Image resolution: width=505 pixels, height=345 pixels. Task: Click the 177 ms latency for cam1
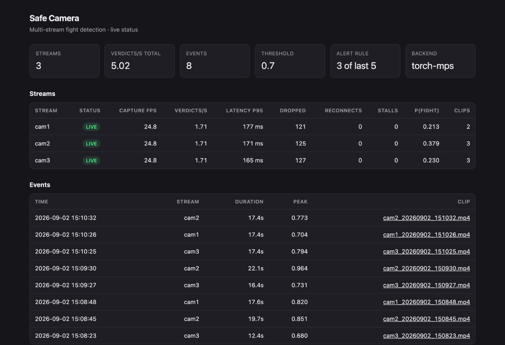(253, 127)
